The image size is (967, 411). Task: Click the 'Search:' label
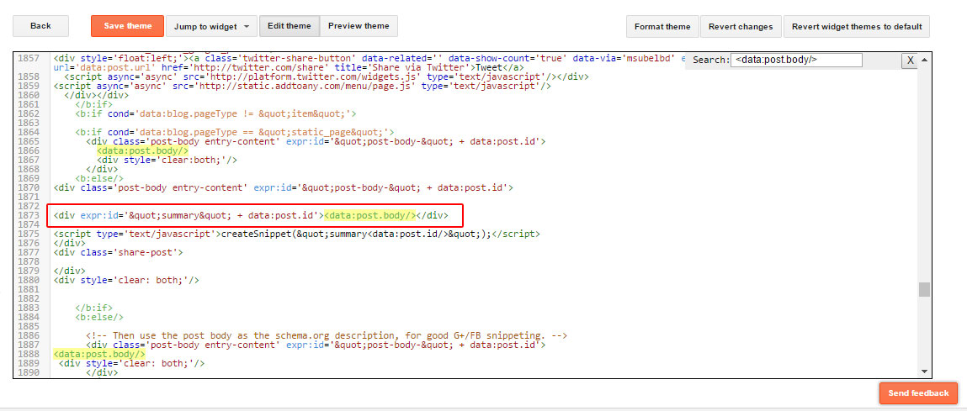710,61
